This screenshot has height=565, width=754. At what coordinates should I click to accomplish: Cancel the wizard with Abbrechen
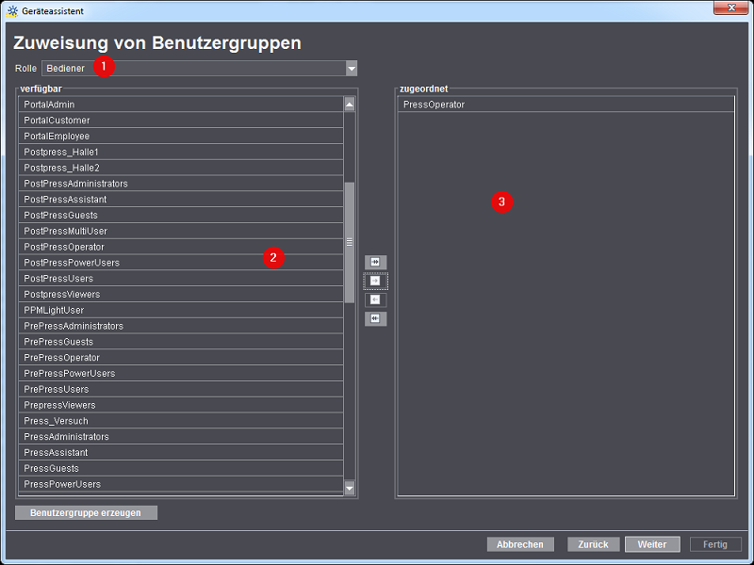tap(520, 544)
